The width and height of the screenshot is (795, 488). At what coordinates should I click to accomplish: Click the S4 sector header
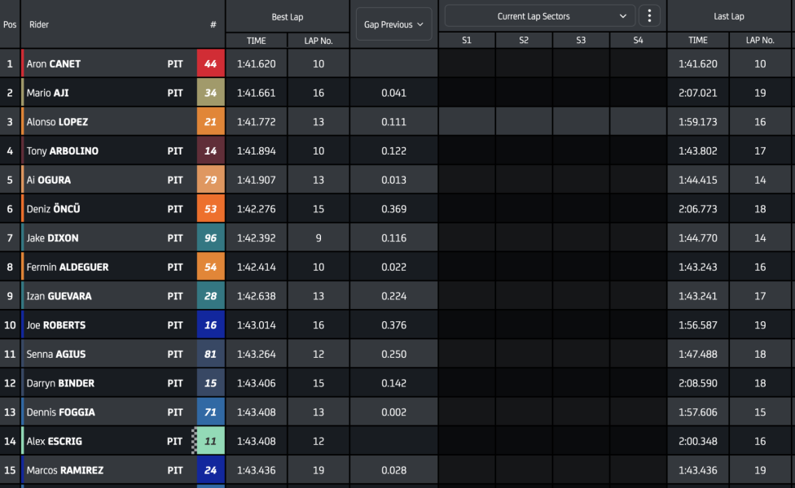click(638, 40)
